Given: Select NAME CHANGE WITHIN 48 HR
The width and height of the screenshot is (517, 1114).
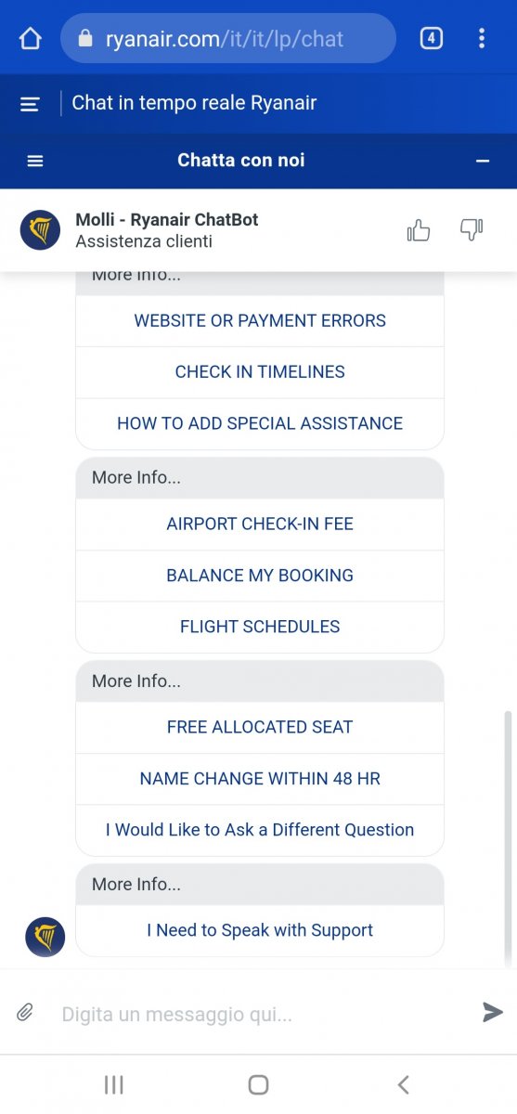Looking at the screenshot, I should point(260,779).
